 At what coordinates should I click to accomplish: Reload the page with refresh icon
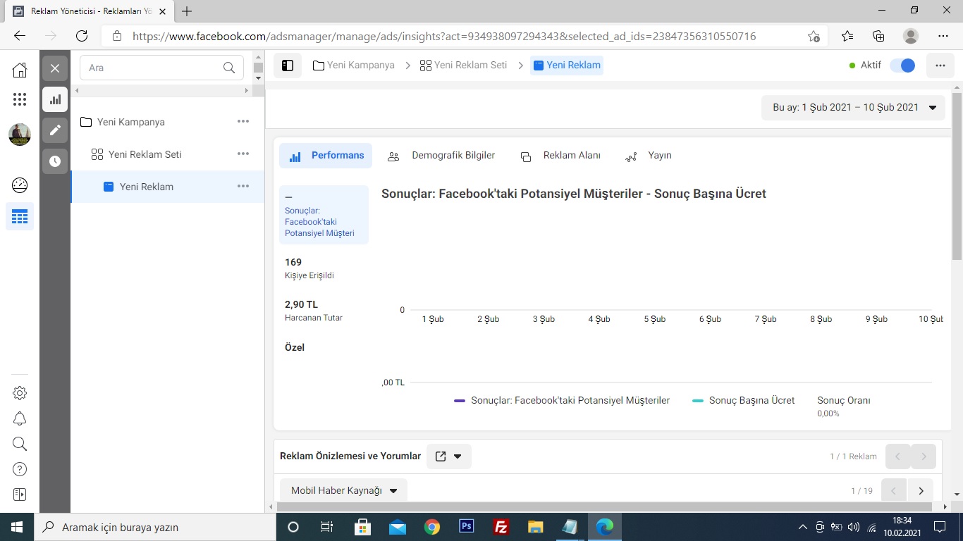tap(82, 36)
